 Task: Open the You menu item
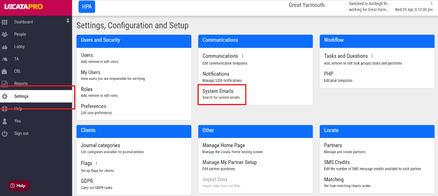tap(18, 121)
